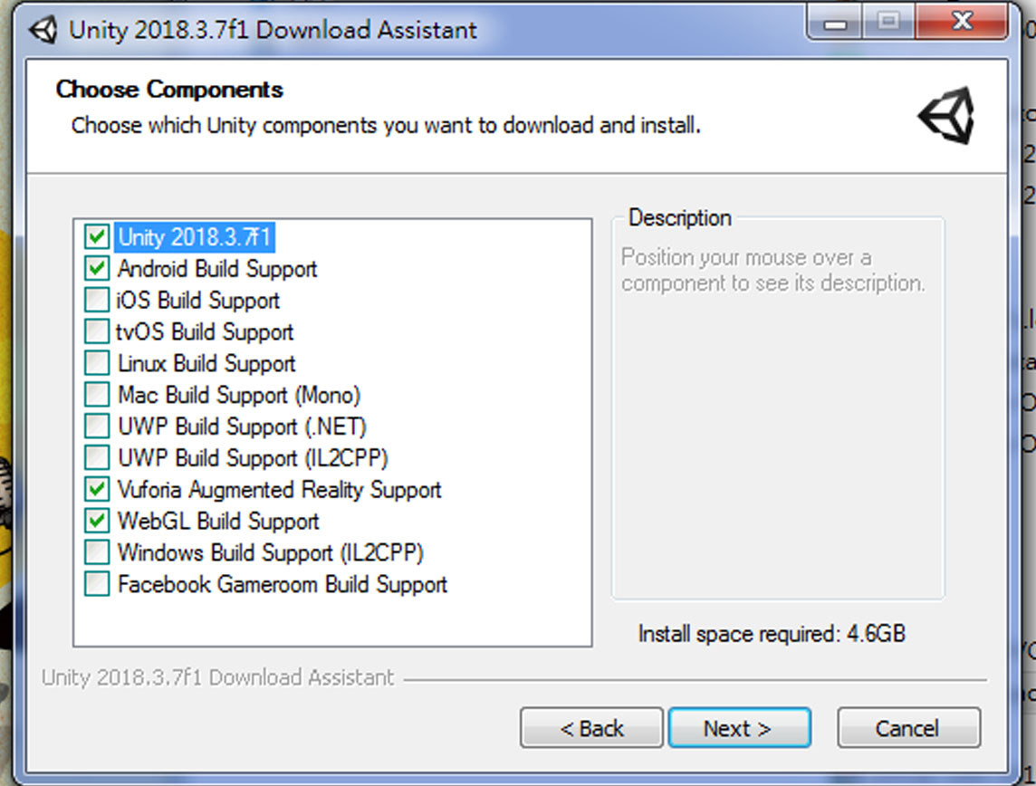Select the Linux Build Support list label
This screenshot has height=786, width=1036.
[206, 364]
